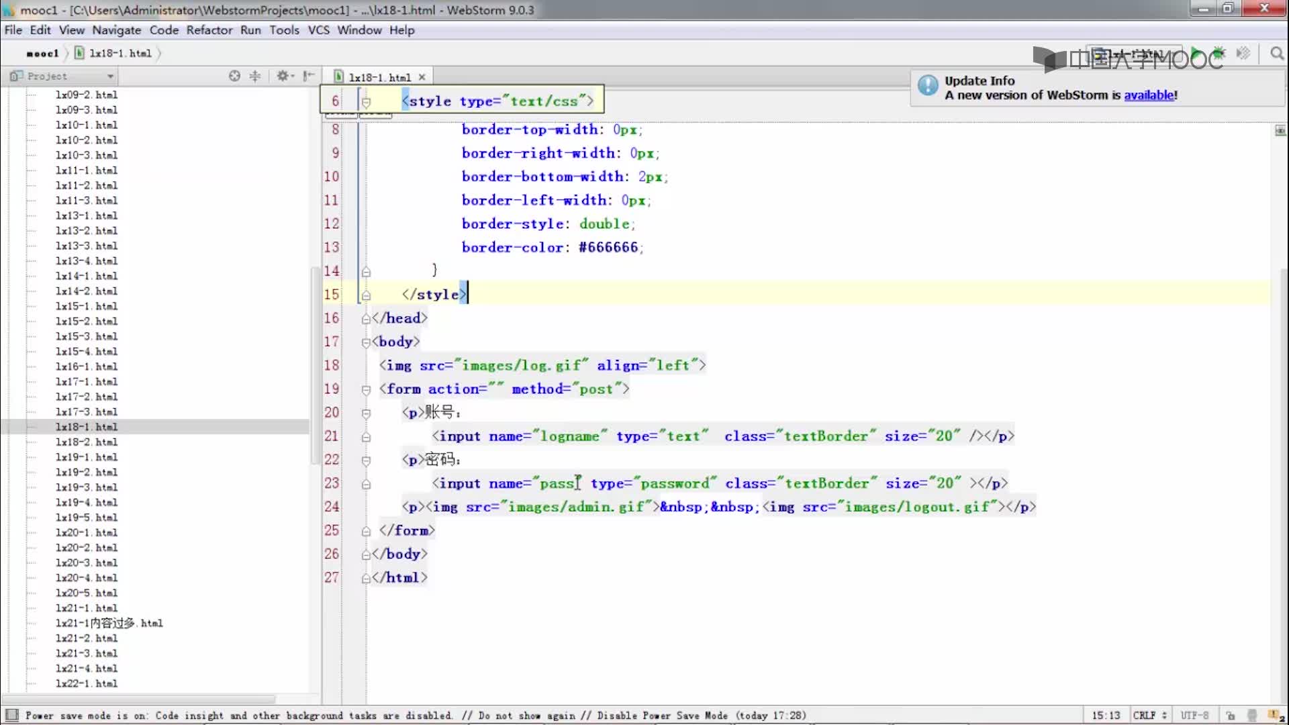Start debugging with the bug icon
The width and height of the screenshot is (1289, 725).
click(1219, 53)
